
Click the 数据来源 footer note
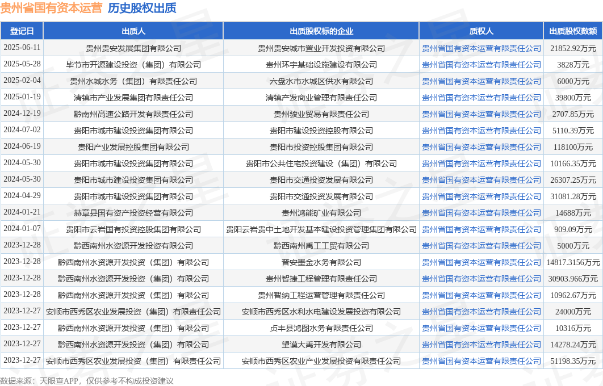(87, 381)
